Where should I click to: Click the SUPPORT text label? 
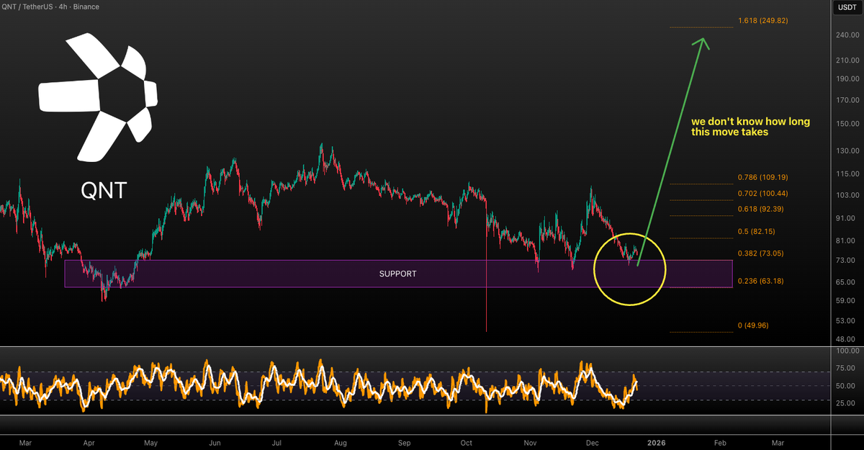click(x=397, y=274)
